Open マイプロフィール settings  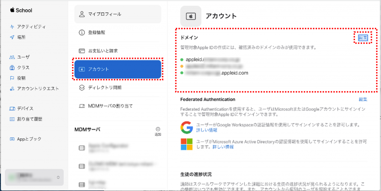click(118, 14)
